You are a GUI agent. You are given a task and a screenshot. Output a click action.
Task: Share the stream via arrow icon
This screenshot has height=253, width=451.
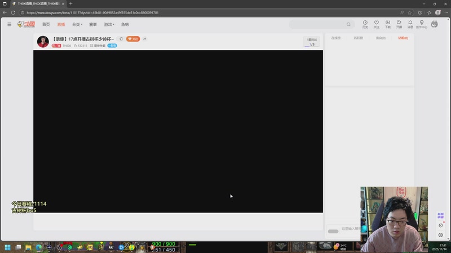click(145, 39)
